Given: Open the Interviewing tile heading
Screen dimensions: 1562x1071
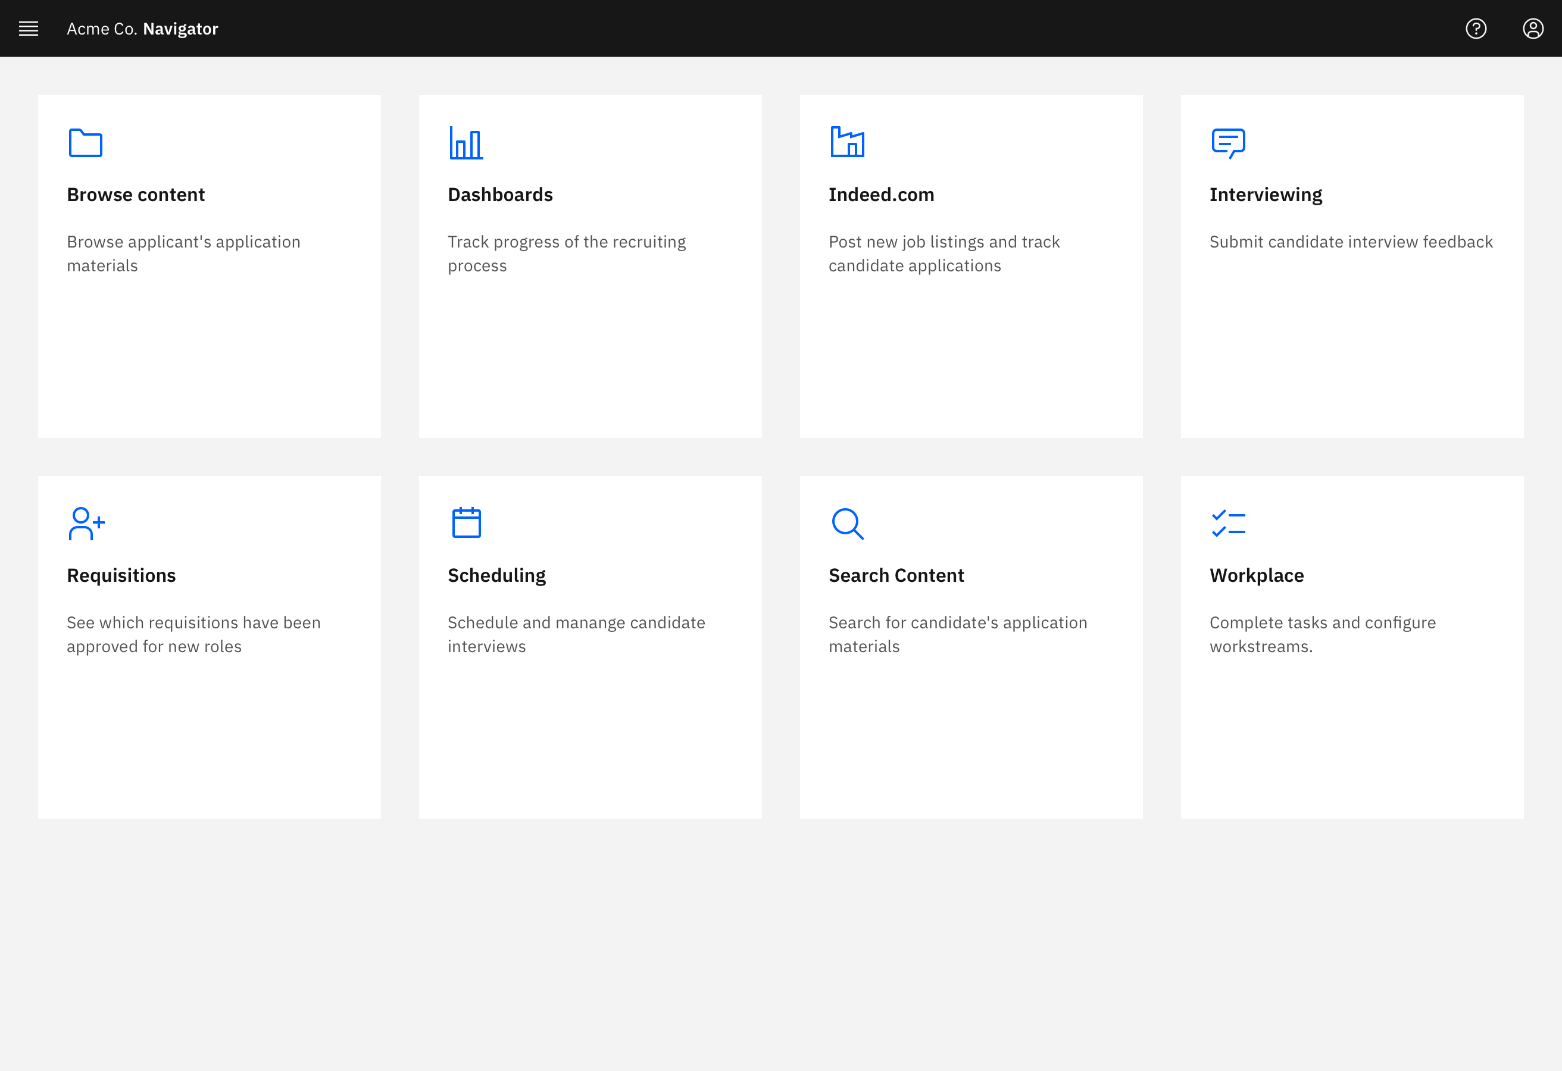Looking at the screenshot, I should click(x=1266, y=195).
